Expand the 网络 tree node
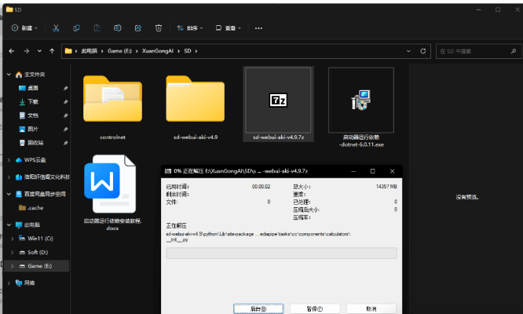This screenshot has width=523, height=314. pos(9,283)
